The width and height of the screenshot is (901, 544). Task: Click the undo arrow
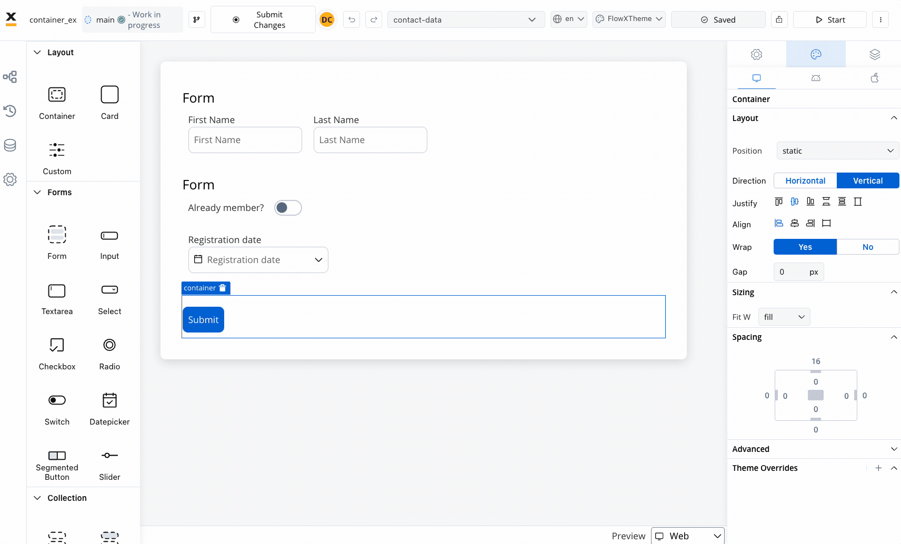click(x=352, y=19)
